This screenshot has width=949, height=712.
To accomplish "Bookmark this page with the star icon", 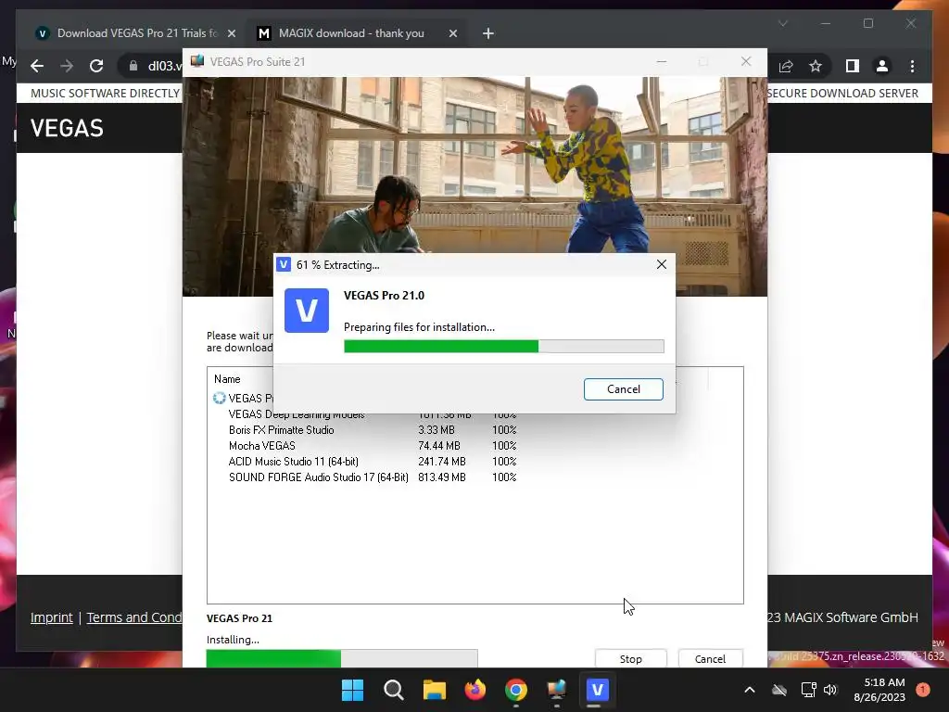I will (x=816, y=66).
